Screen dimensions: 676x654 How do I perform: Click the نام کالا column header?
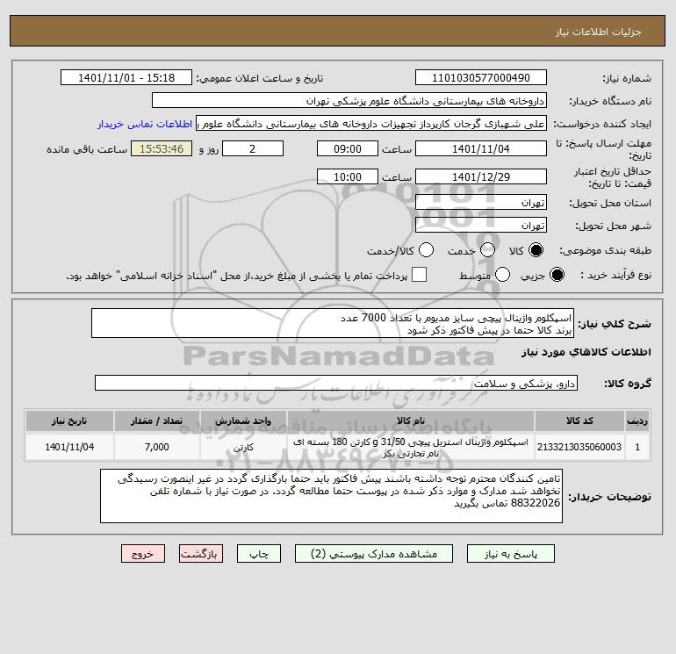(x=411, y=420)
